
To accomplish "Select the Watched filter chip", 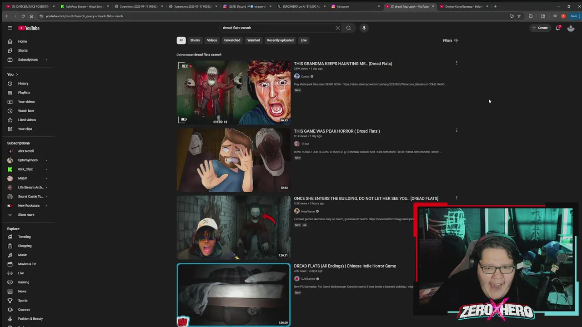I will click(x=254, y=40).
